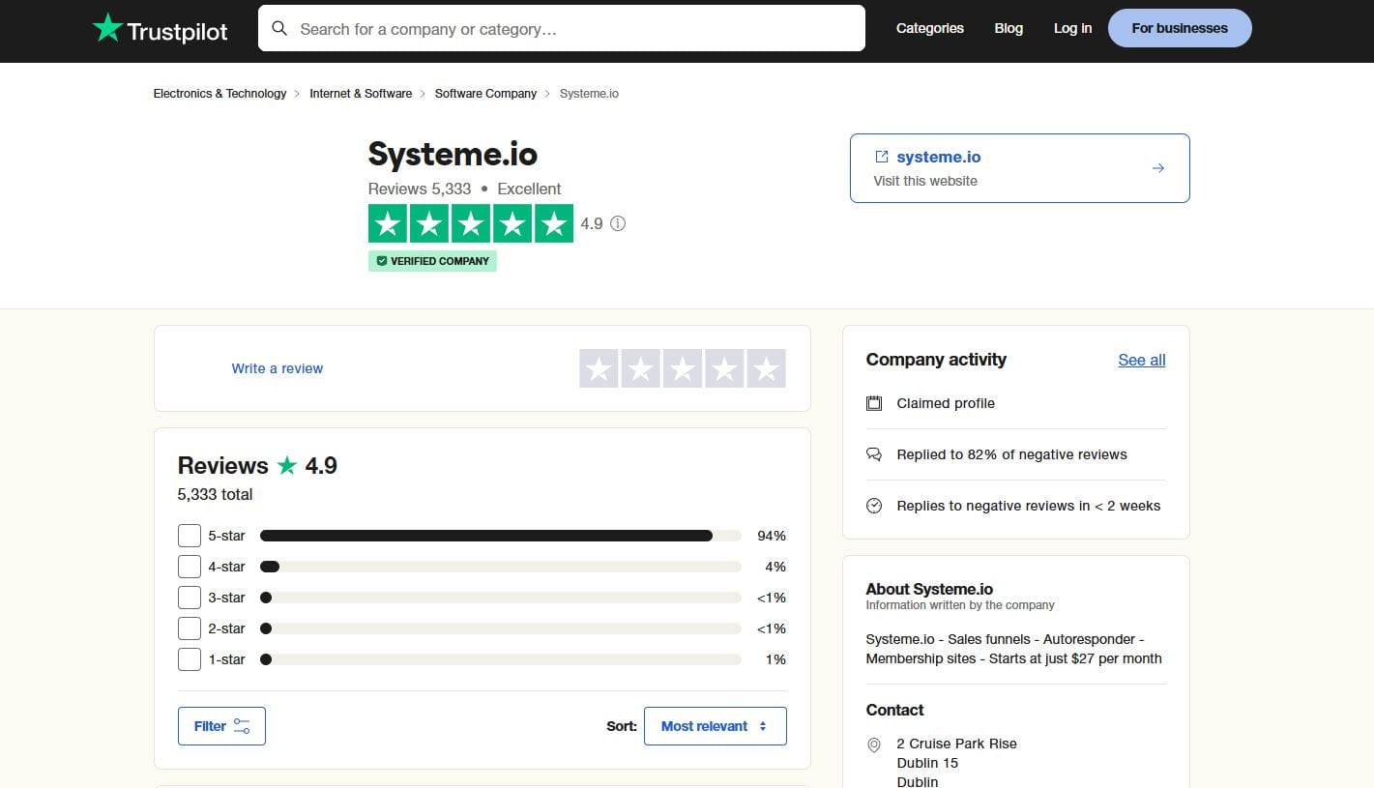Image resolution: width=1374 pixels, height=788 pixels.
Task: Check the 2-star filter checkbox
Action: pos(190,628)
